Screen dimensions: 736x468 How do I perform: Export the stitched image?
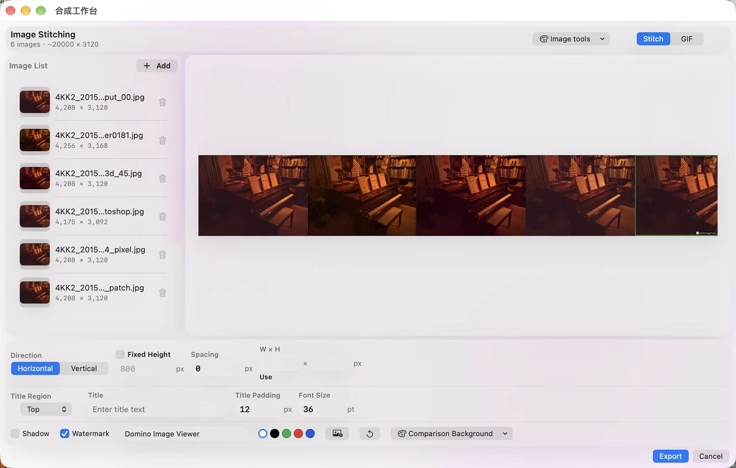coord(670,456)
